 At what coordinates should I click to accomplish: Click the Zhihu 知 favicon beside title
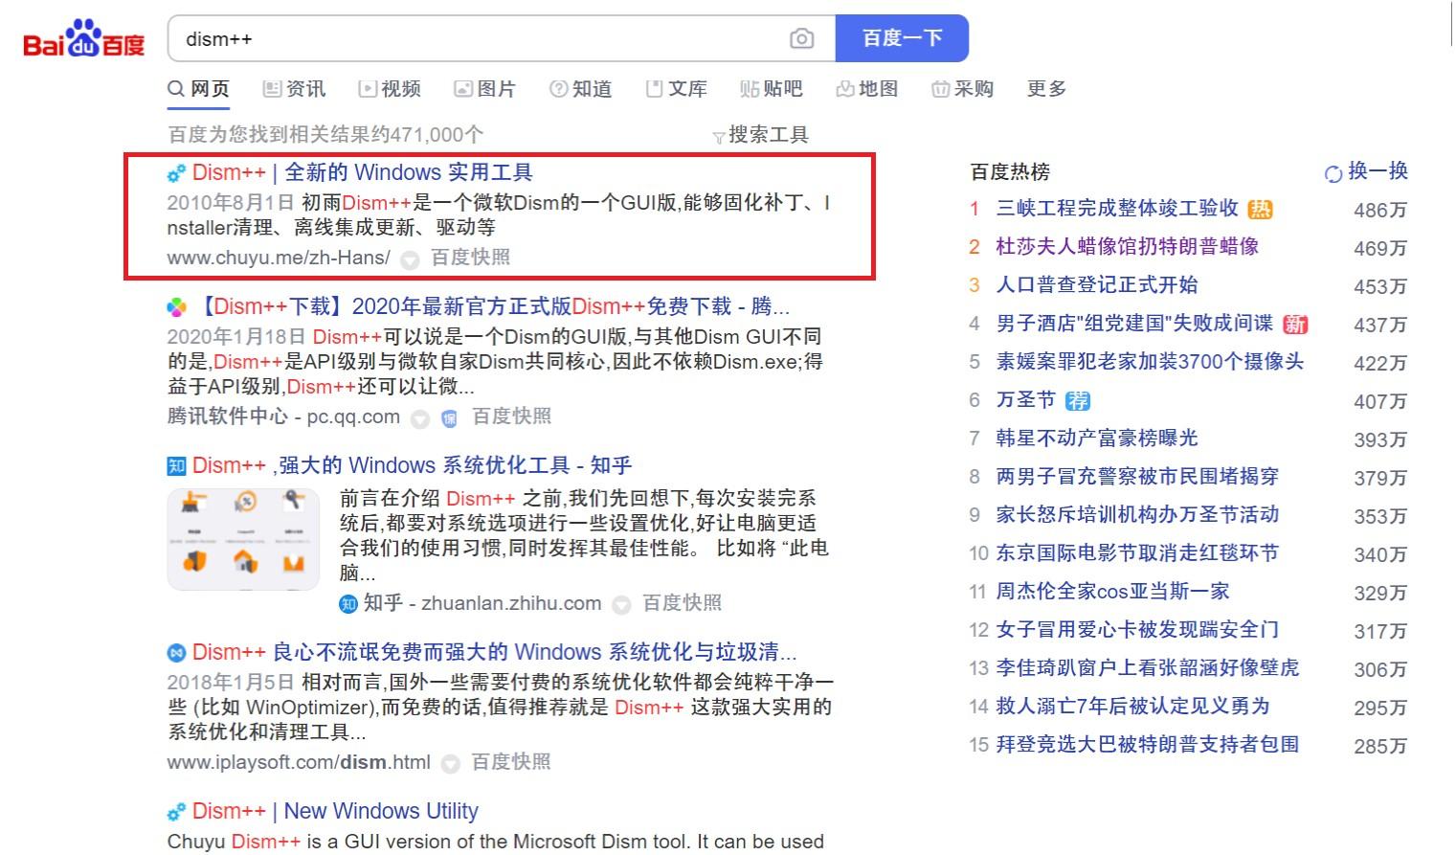[176, 466]
